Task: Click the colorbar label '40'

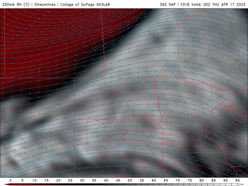Action: pos(106,180)
